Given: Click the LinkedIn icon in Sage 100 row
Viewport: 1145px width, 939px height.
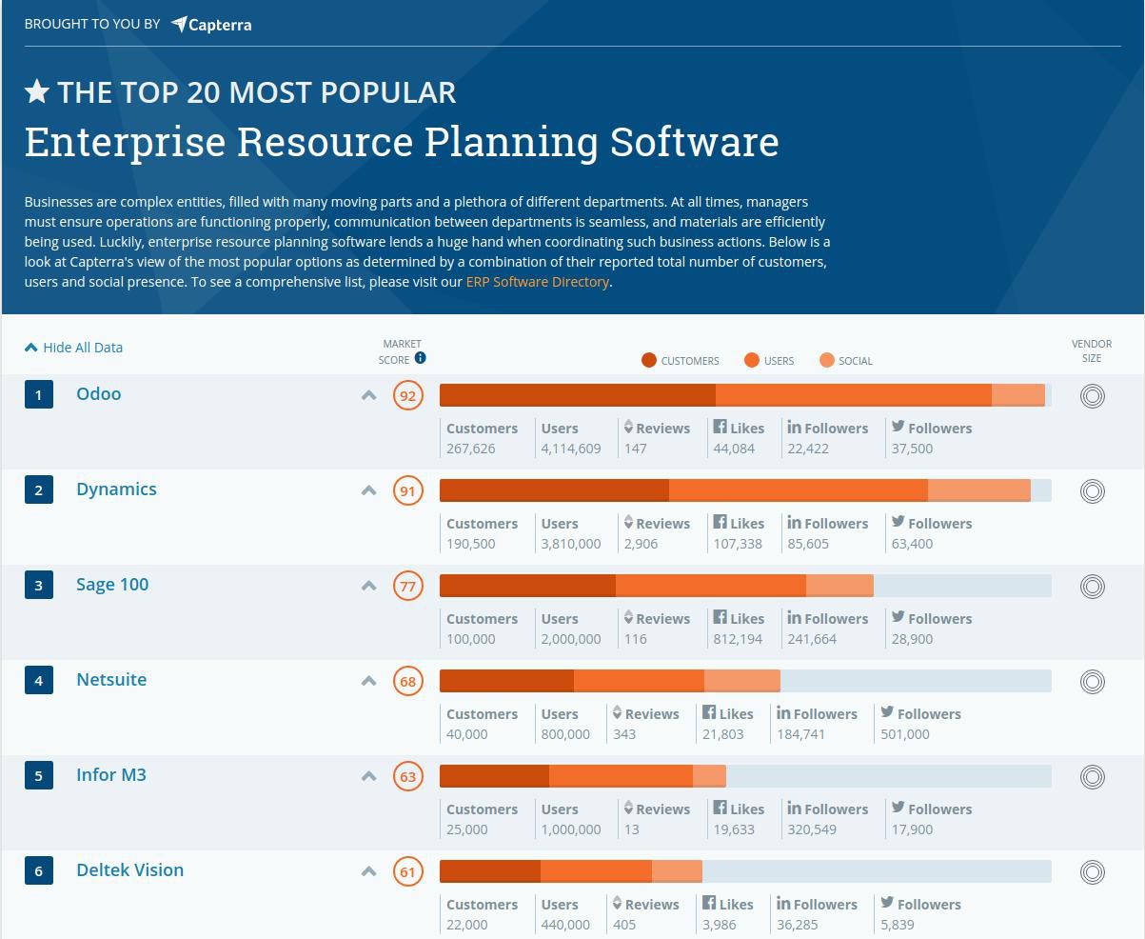Looking at the screenshot, I should point(794,617).
